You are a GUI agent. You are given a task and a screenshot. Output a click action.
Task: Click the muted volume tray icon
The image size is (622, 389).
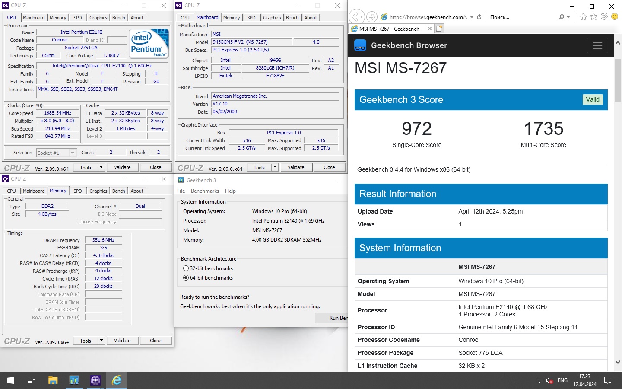(549, 380)
